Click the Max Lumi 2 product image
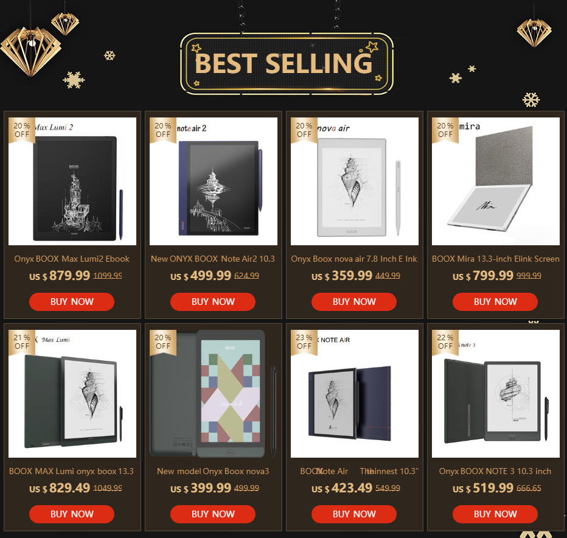 coord(72,181)
